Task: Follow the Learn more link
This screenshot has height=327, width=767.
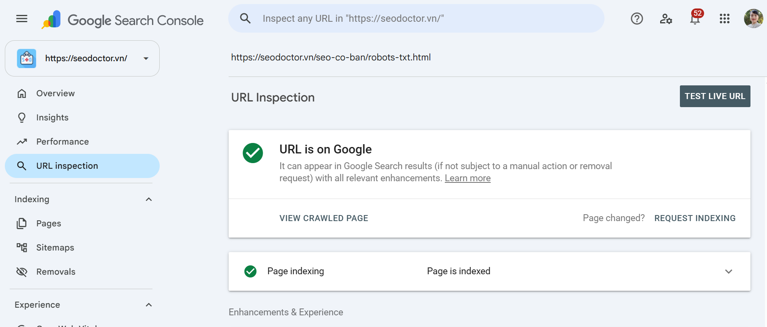Action: tap(468, 178)
